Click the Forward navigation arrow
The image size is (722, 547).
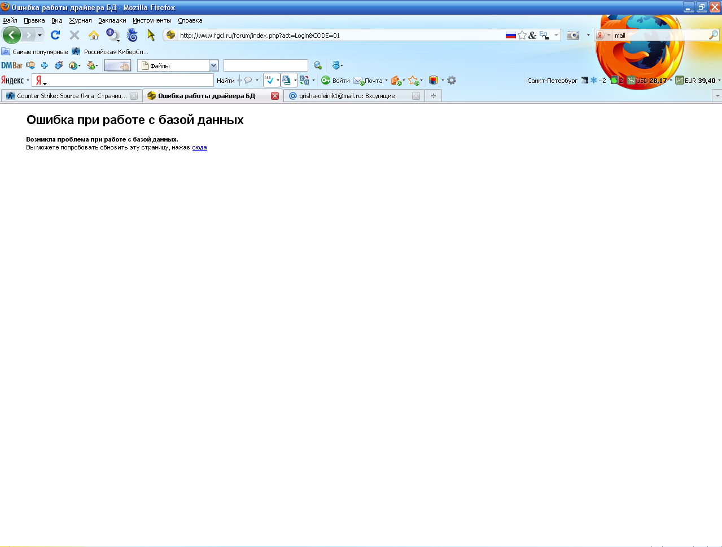28,35
